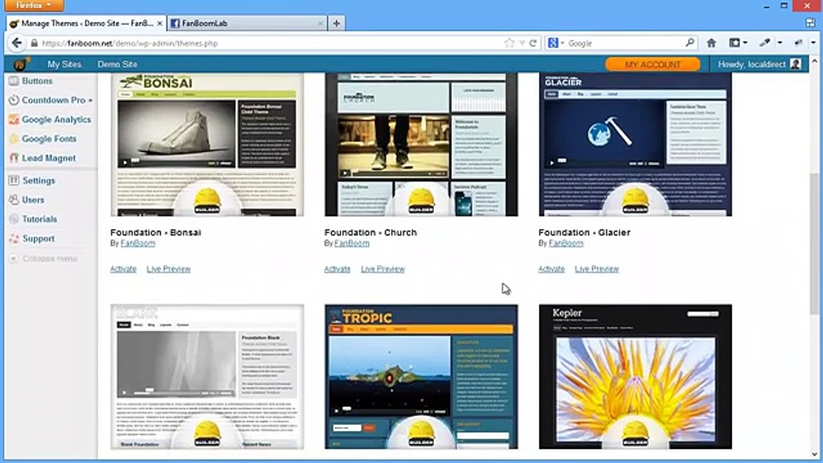This screenshot has width=823, height=463.
Task: Click the Google Fonts icon
Action: (14, 139)
